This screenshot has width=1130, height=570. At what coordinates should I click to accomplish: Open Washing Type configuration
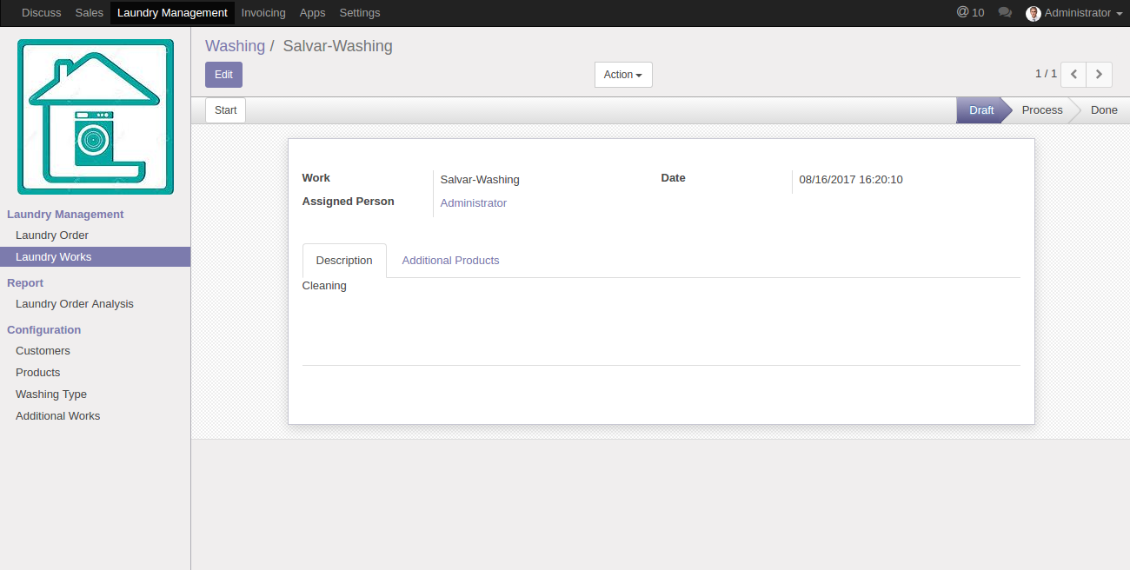(51, 394)
